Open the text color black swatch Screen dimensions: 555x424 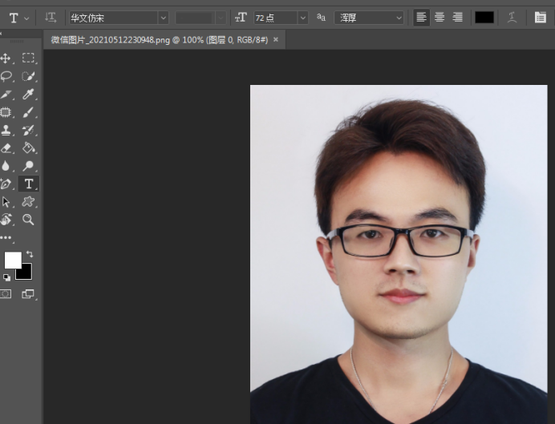click(484, 18)
